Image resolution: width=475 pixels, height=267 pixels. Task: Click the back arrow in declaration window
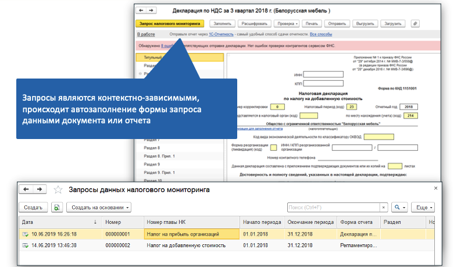(x=140, y=10)
